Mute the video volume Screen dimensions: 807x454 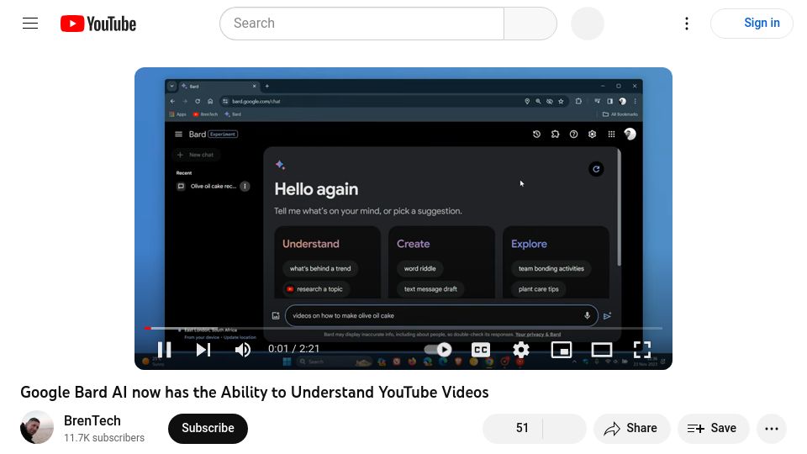pos(242,350)
